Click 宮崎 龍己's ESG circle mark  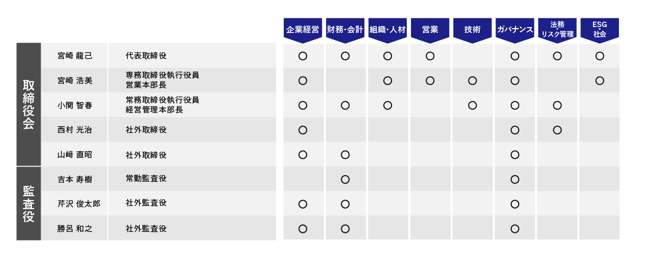pyautogui.click(x=599, y=56)
